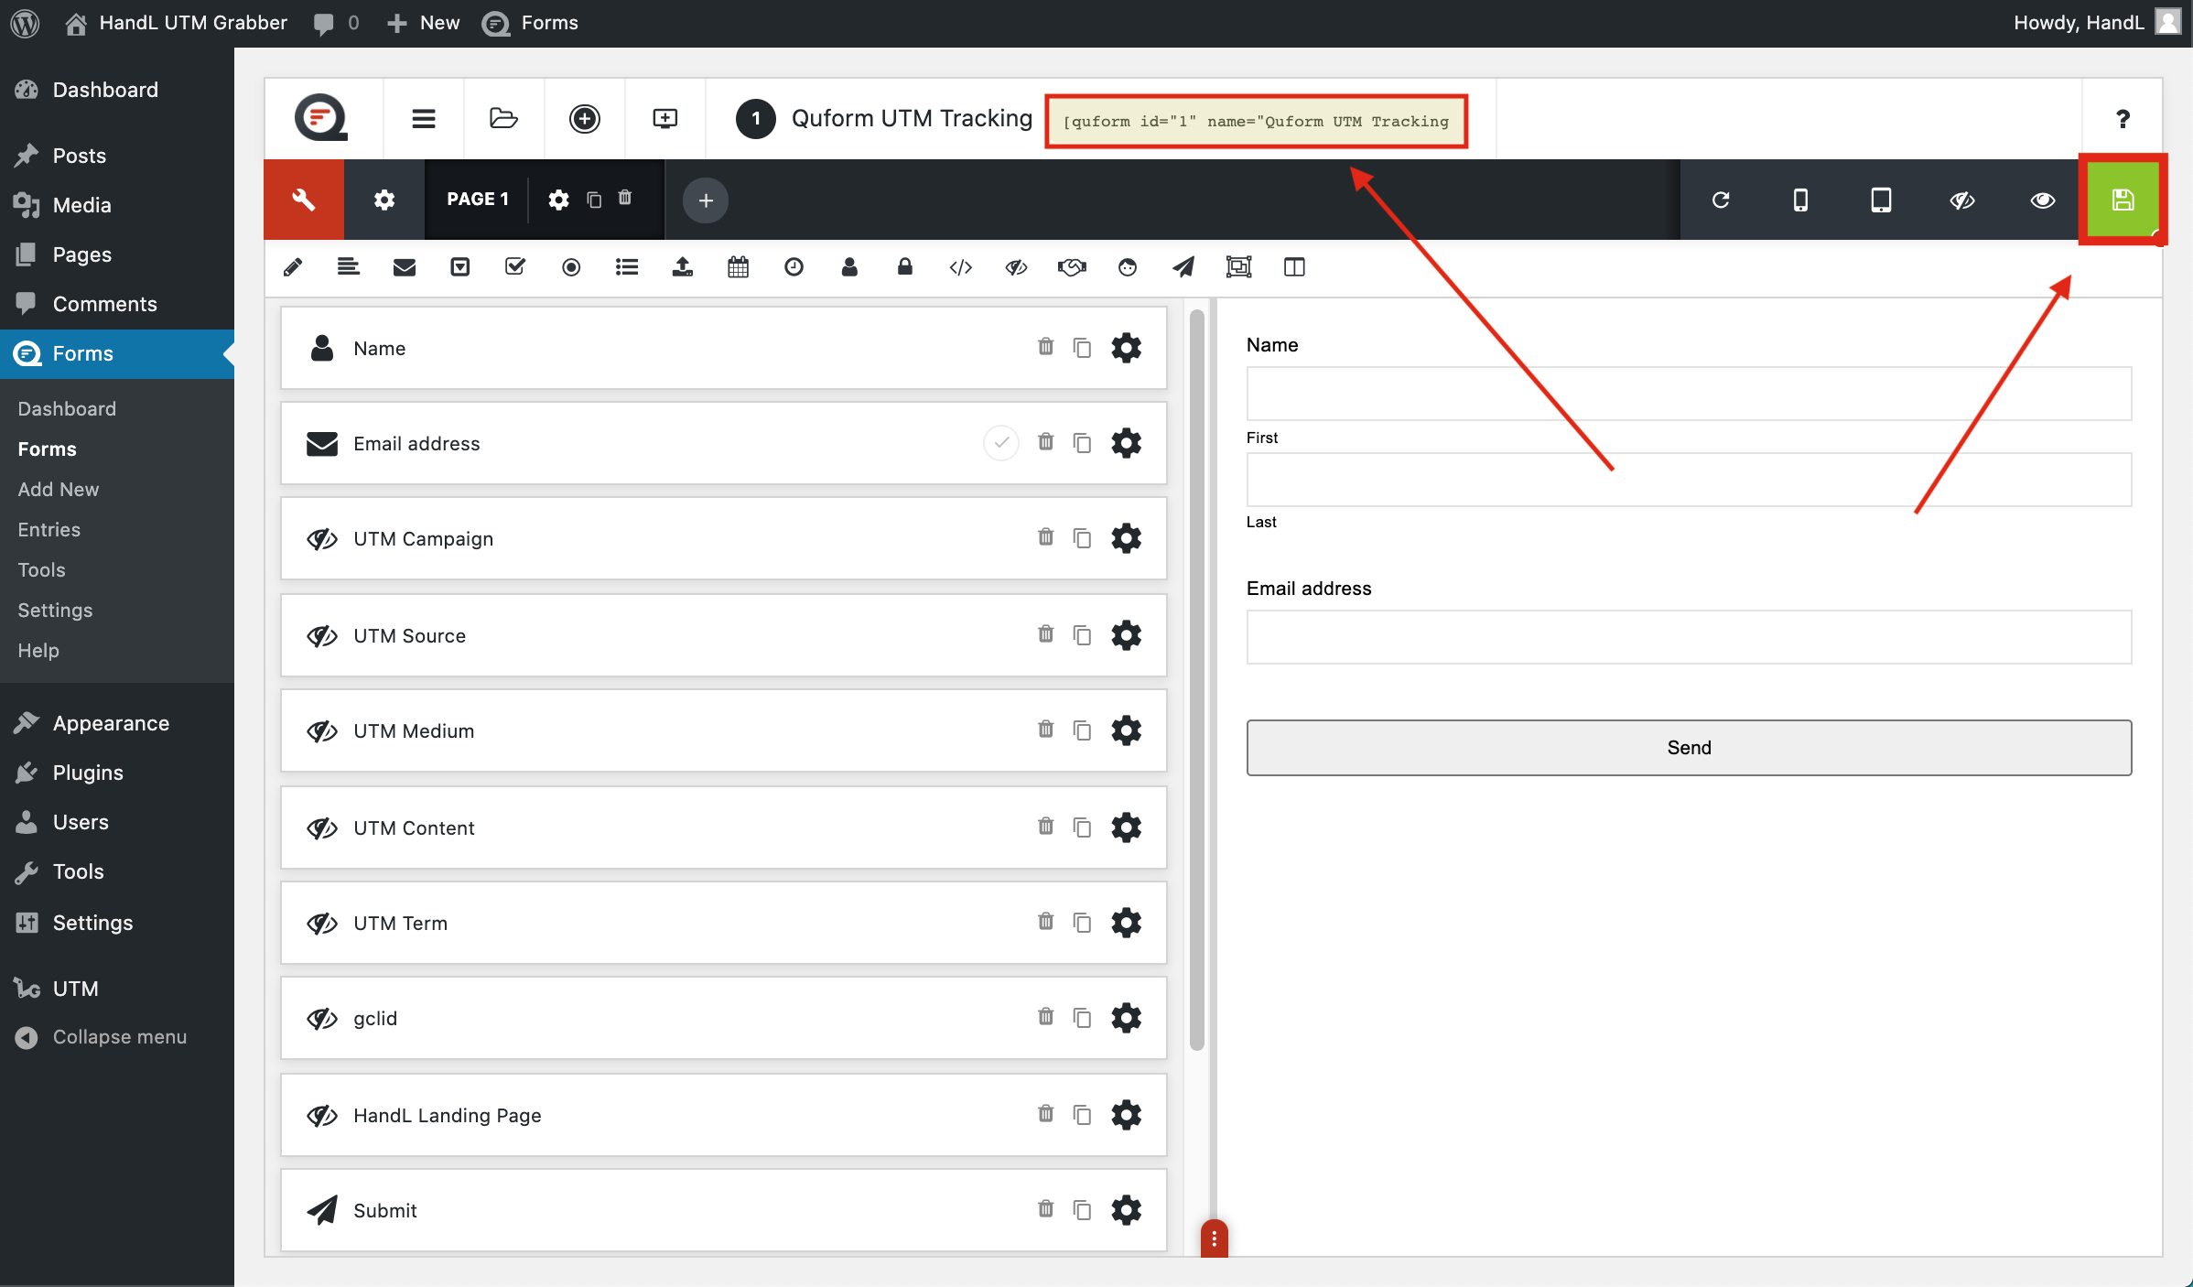
Task: Open the hamburger forms list menu
Action: point(424,119)
